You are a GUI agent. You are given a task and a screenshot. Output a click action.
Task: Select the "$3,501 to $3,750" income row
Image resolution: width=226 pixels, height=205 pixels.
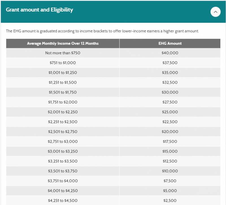tap(63, 171)
